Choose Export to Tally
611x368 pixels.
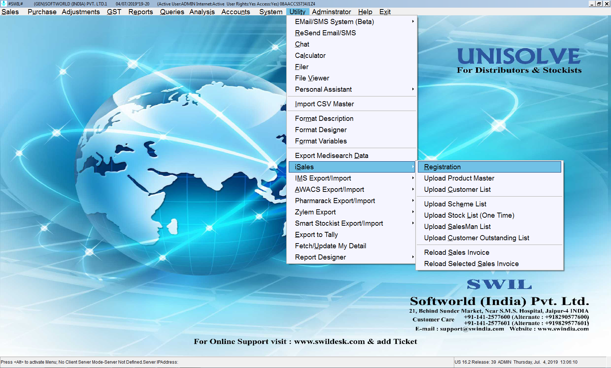352,234
